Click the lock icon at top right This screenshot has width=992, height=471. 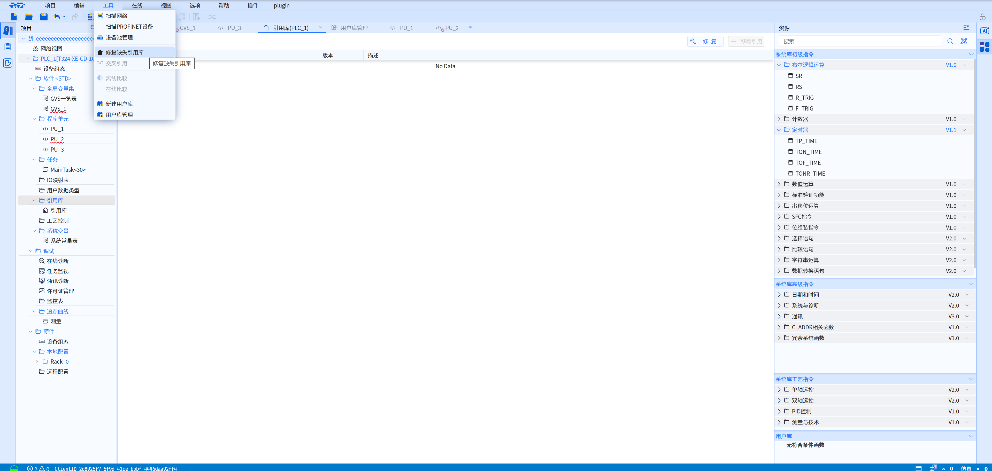click(x=982, y=17)
